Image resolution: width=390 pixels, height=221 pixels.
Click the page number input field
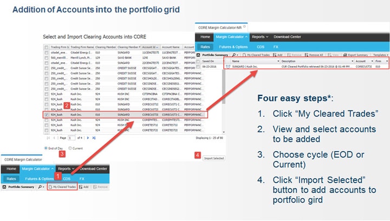[70, 138]
